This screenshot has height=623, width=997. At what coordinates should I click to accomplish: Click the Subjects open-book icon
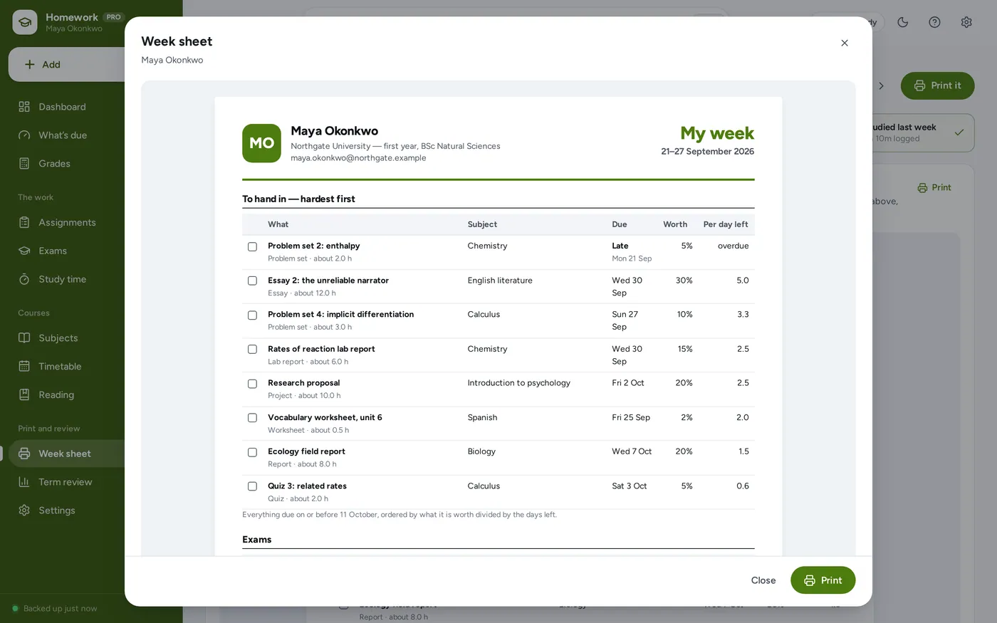tap(24, 338)
